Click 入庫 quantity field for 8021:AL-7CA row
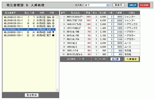Screen dimensions: 155x100 [111, 39]
